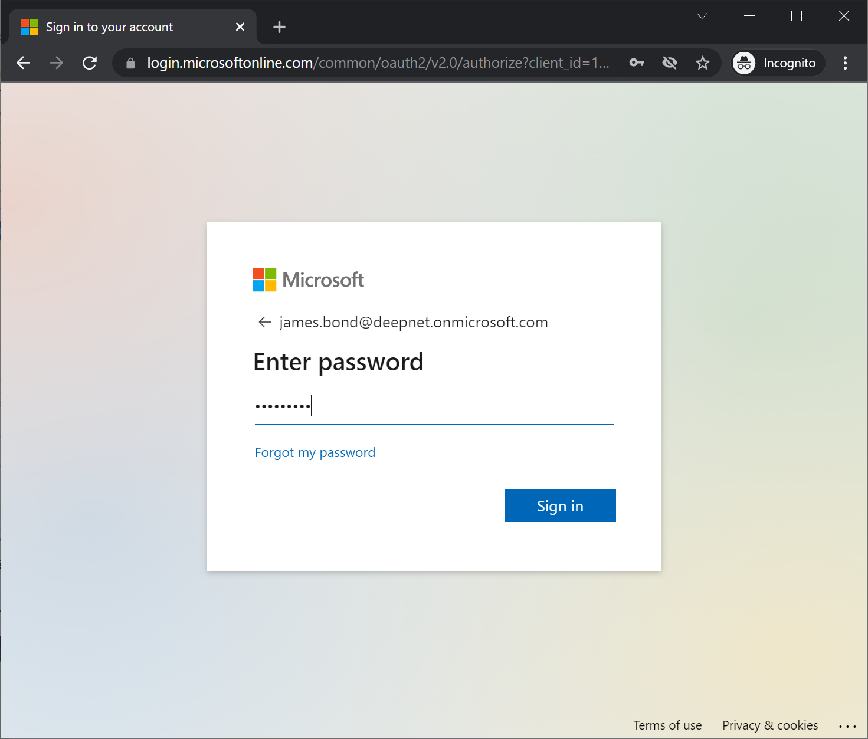Open the Terms of use link
Viewport: 868px width, 739px height.
[667, 725]
